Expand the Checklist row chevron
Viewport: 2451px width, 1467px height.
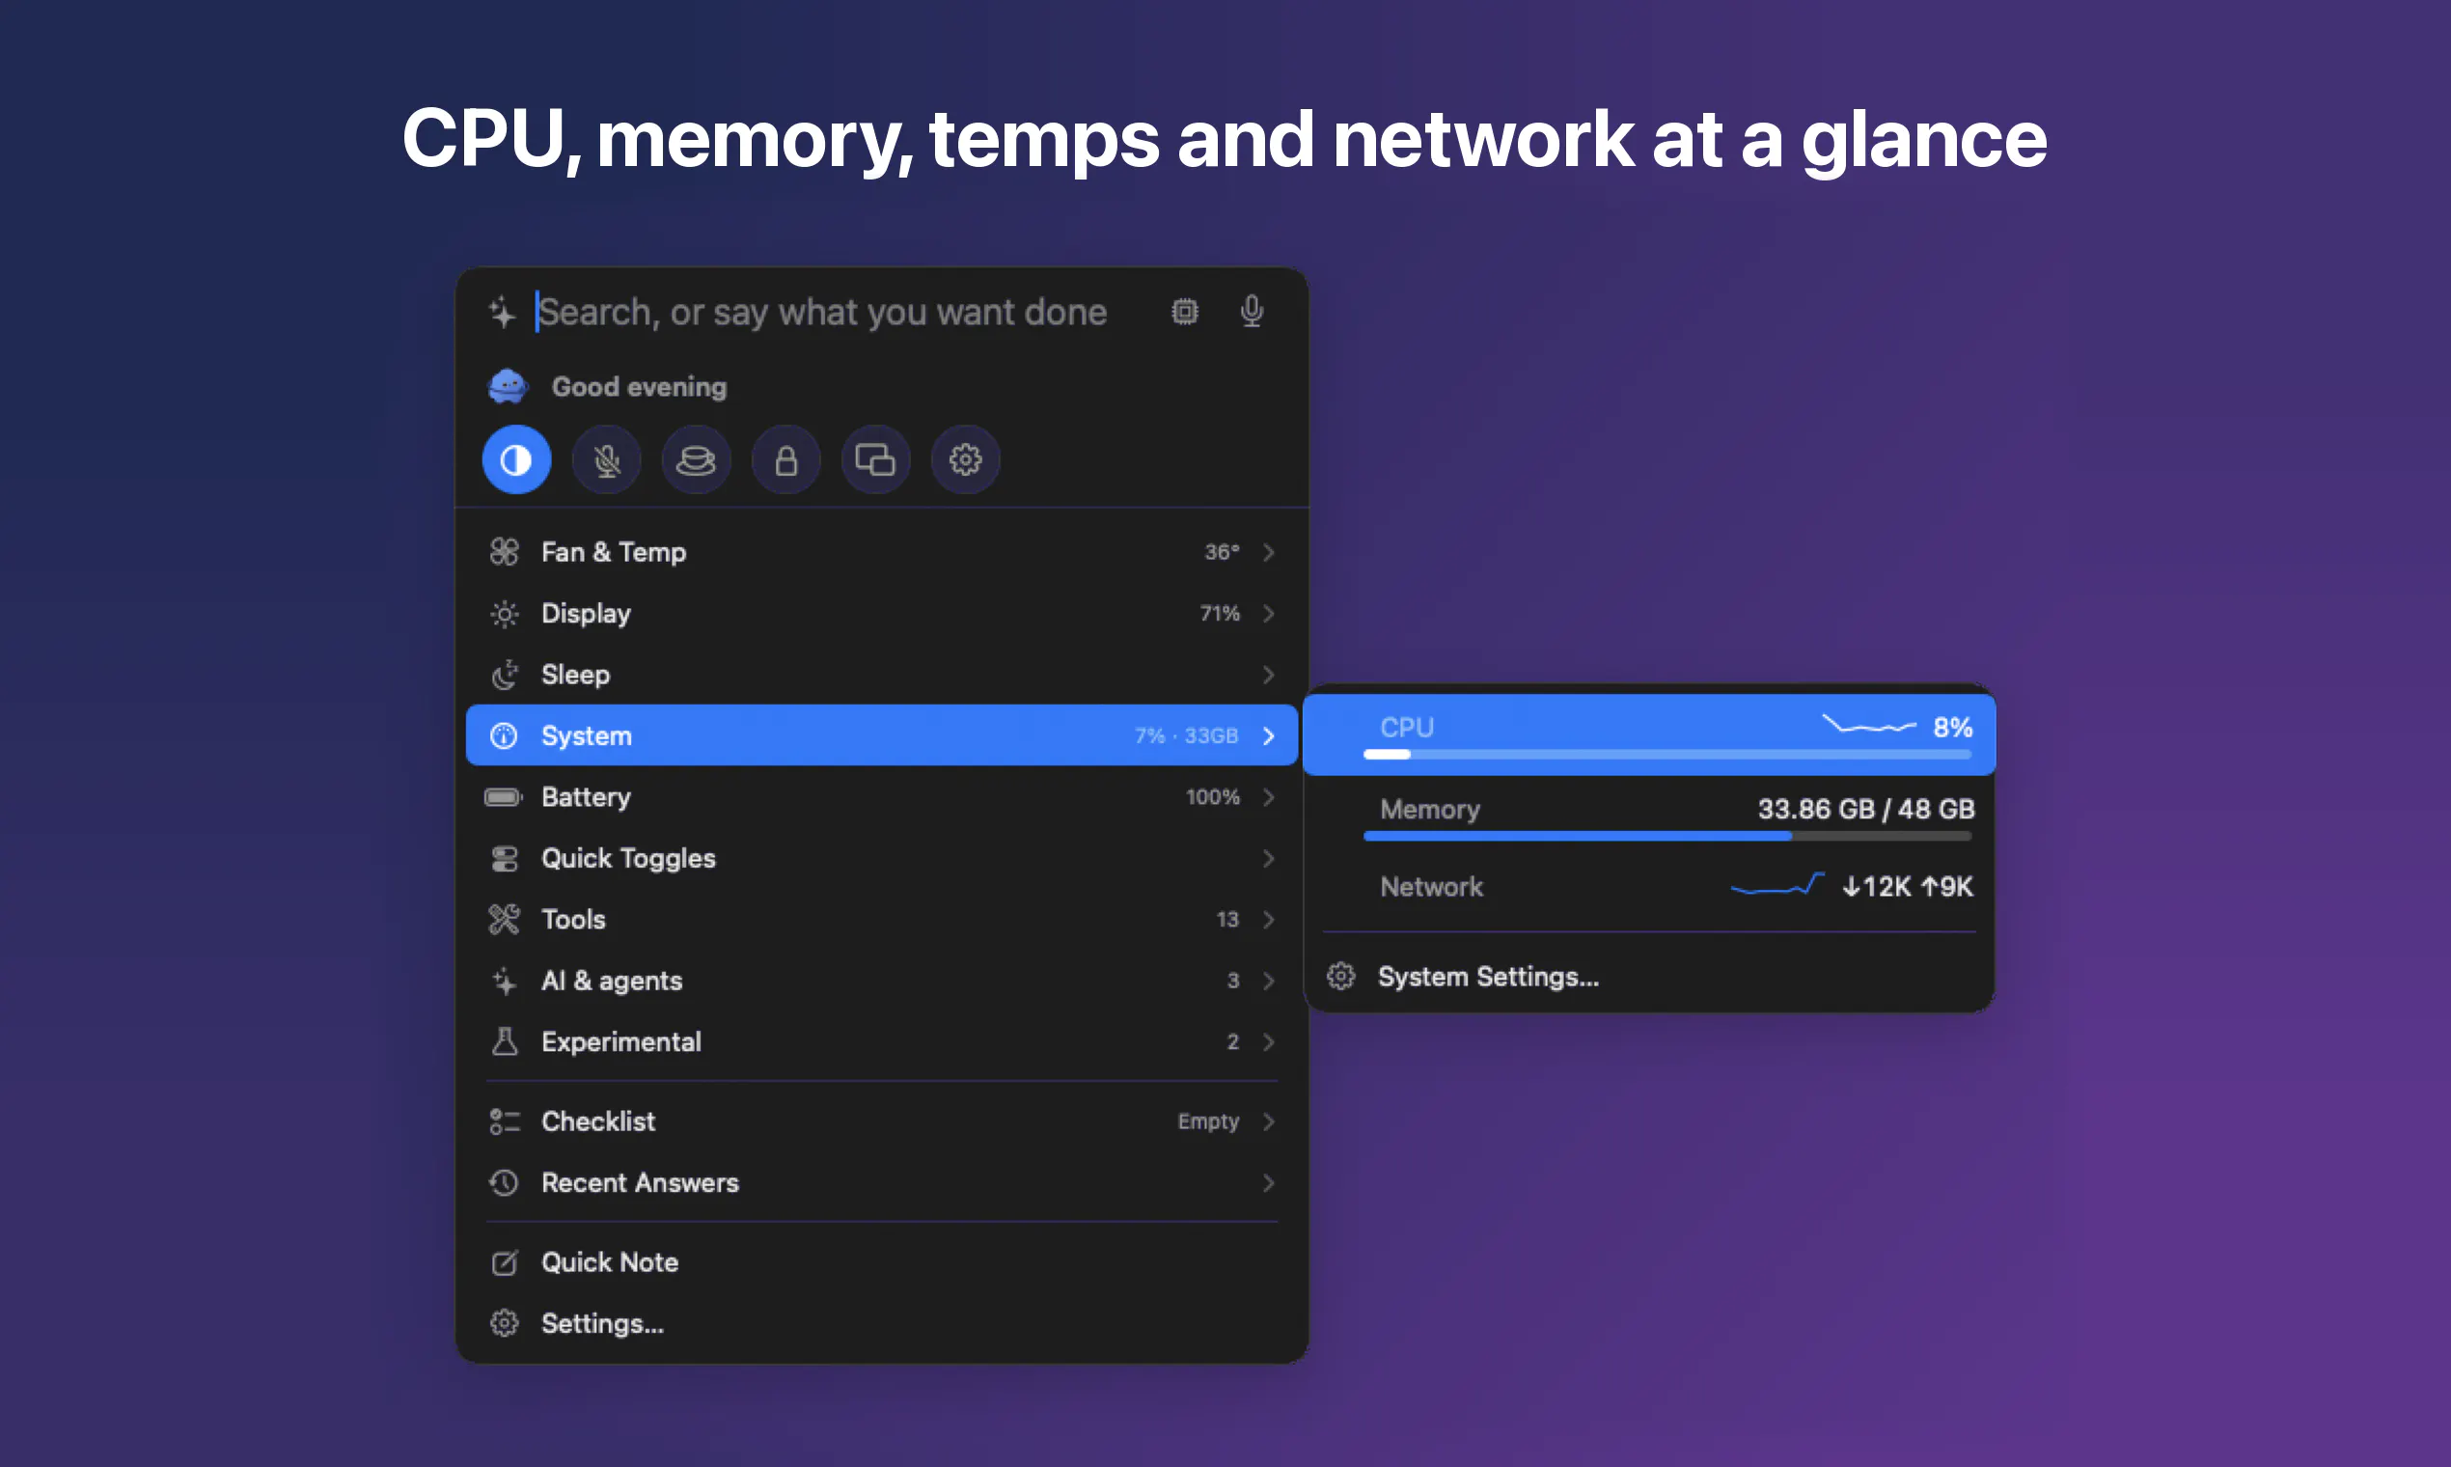(1269, 1122)
